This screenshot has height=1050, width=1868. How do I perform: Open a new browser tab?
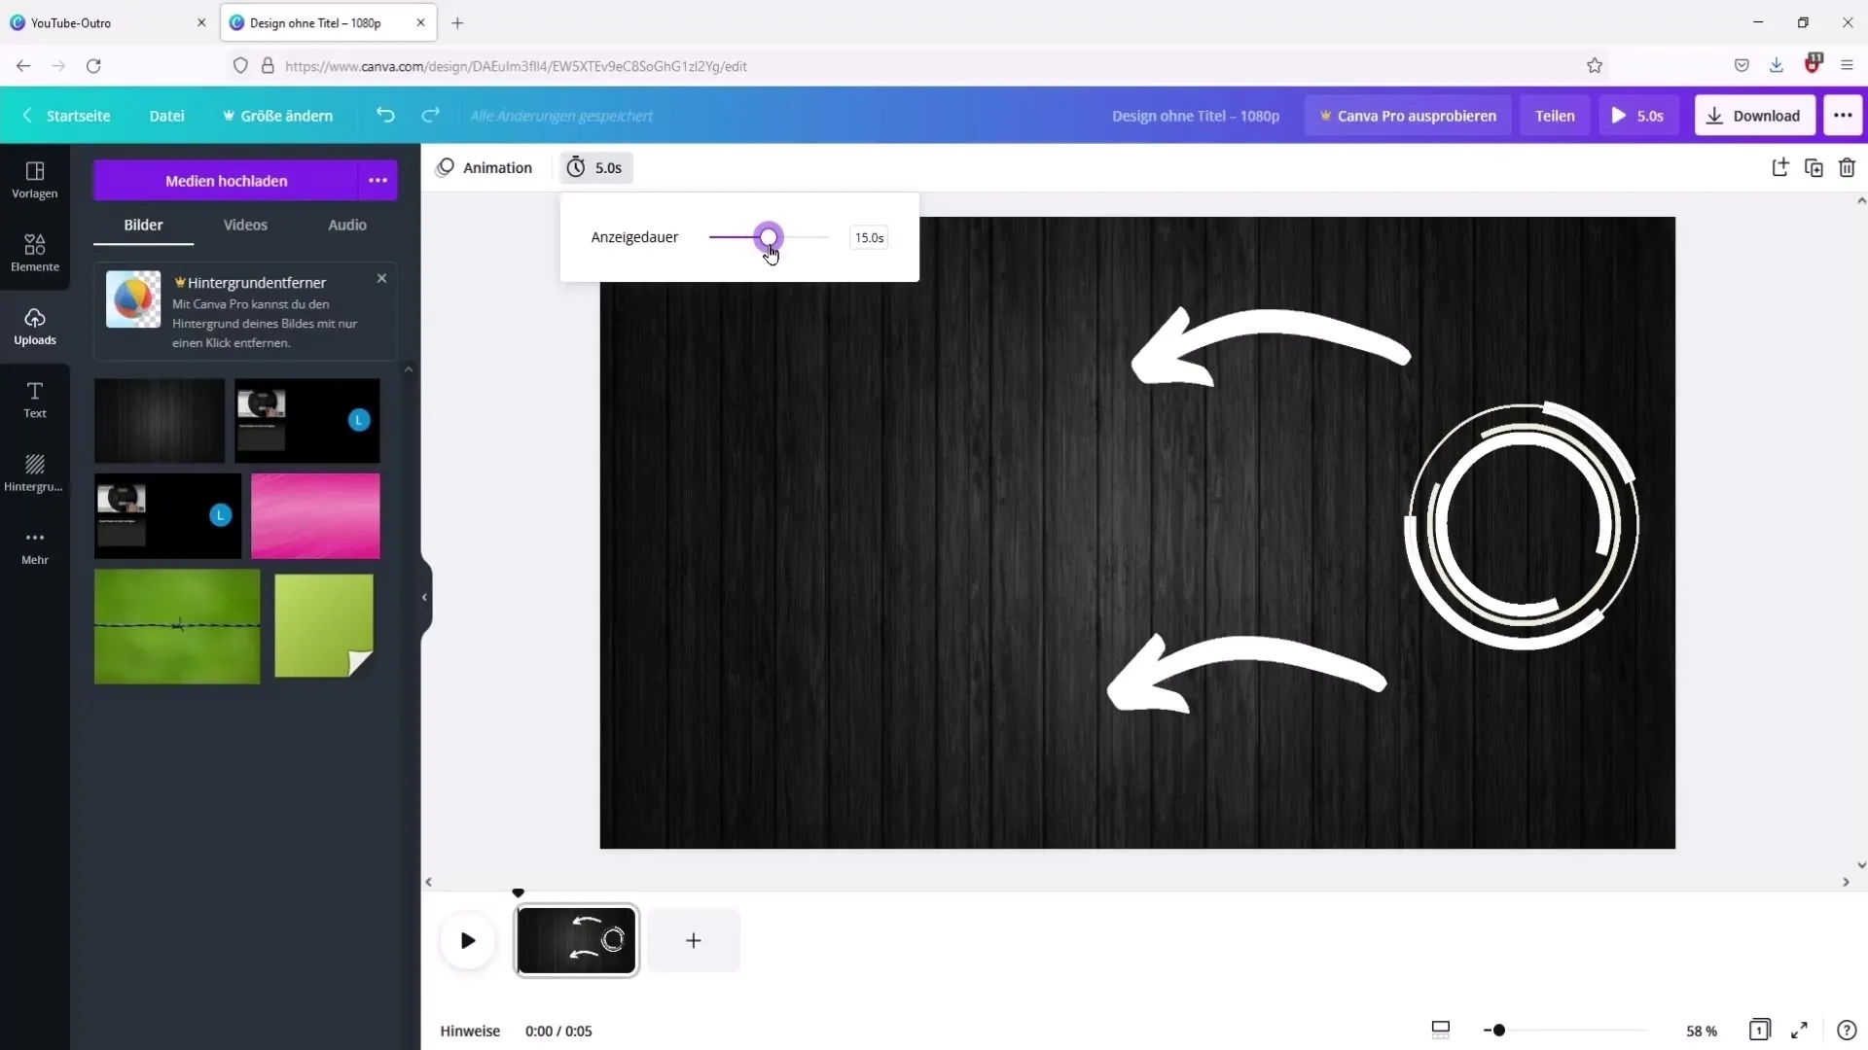(457, 22)
